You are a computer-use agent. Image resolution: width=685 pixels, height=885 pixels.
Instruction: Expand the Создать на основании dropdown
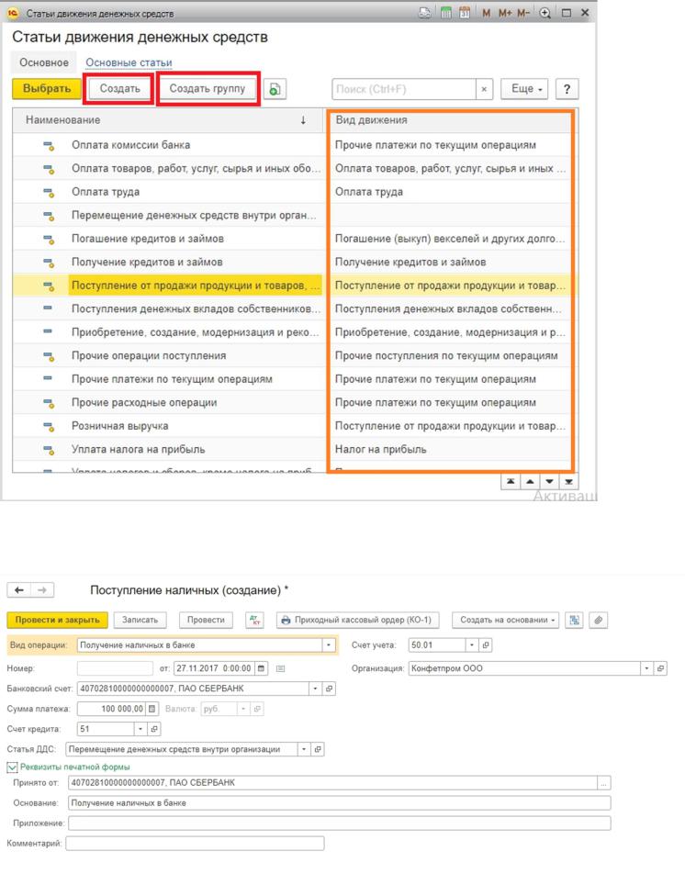tap(505, 620)
